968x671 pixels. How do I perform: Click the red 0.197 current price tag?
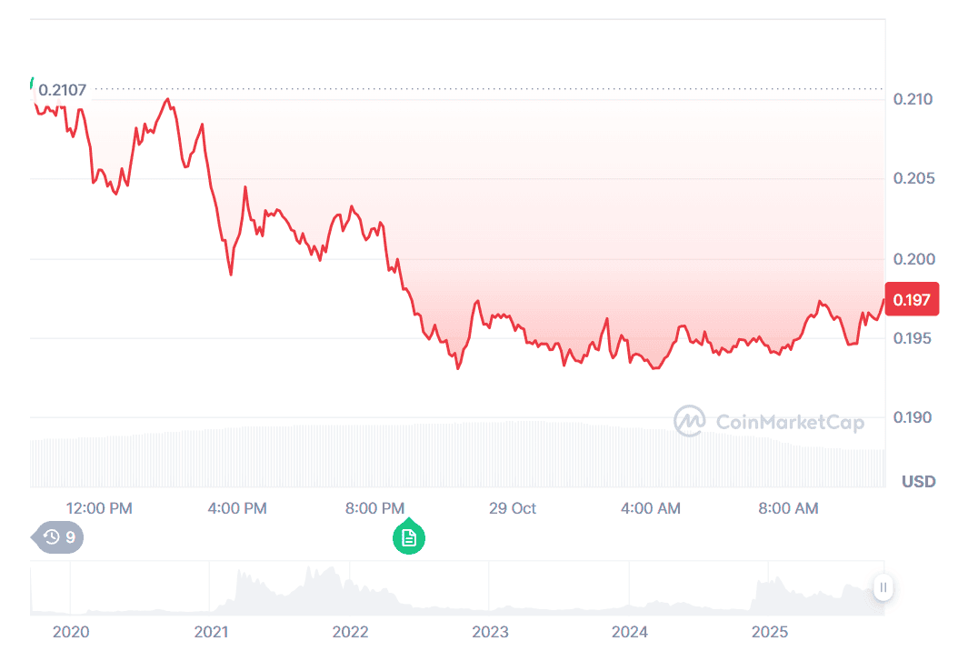(912, 299)
